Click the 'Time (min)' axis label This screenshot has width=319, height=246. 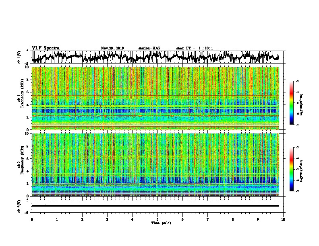point(161,223)
